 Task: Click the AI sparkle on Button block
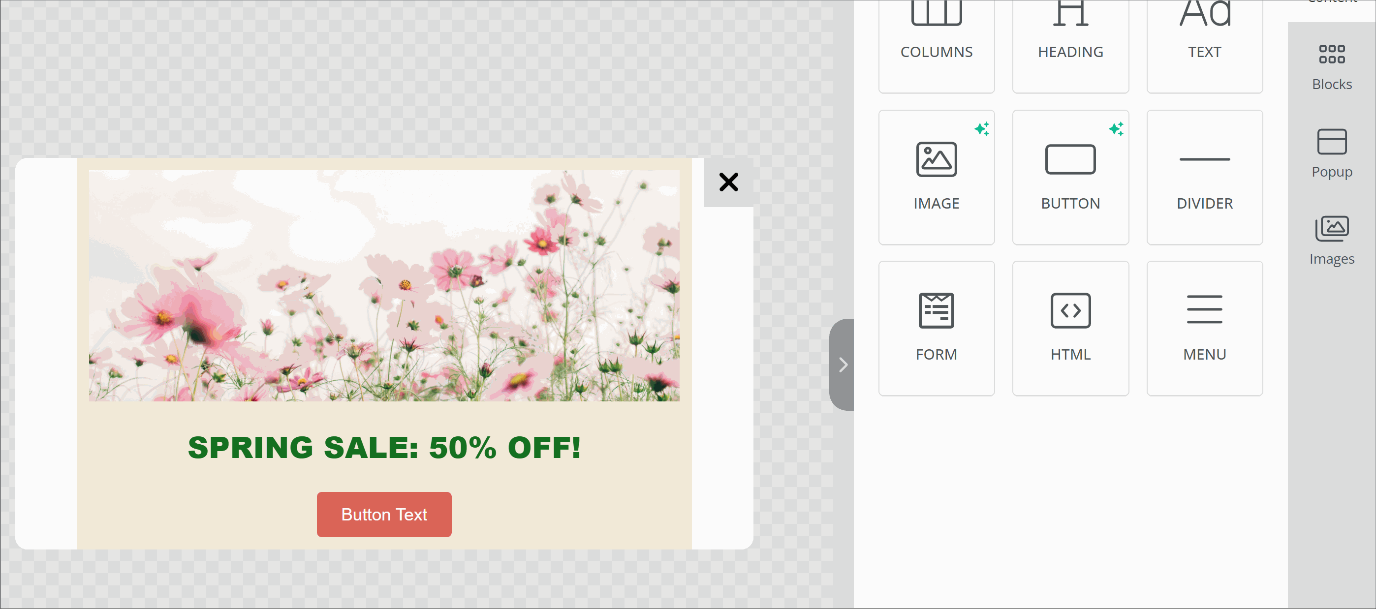point(1115,128)
